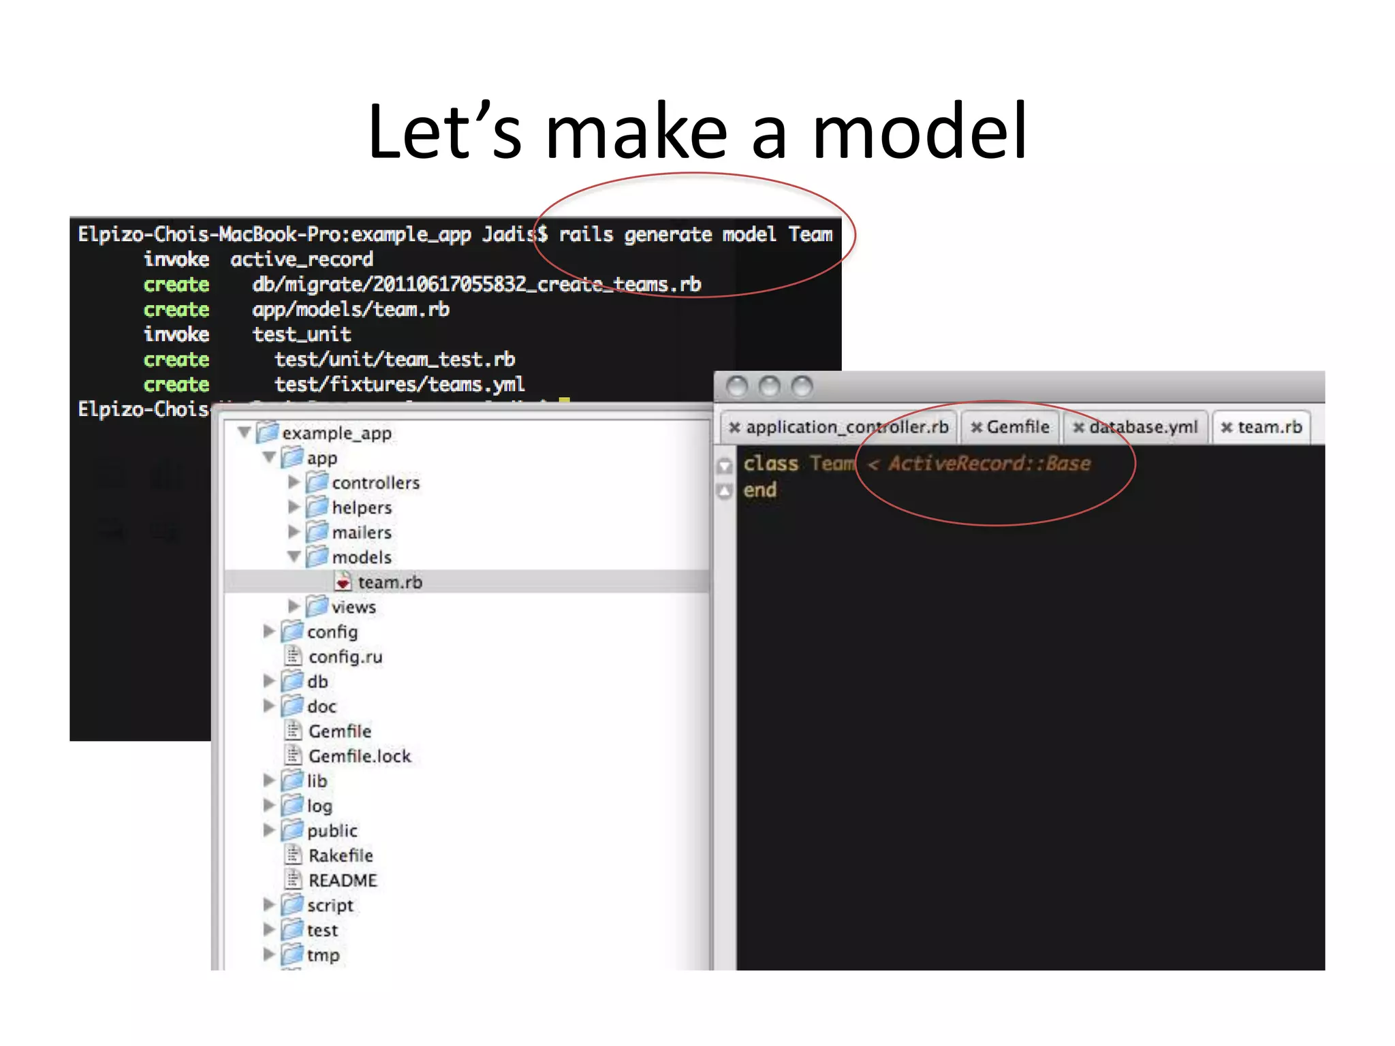1395x1046 pixels.
Task: Expand the tmp folder triangle
Action: click(269, 954)
